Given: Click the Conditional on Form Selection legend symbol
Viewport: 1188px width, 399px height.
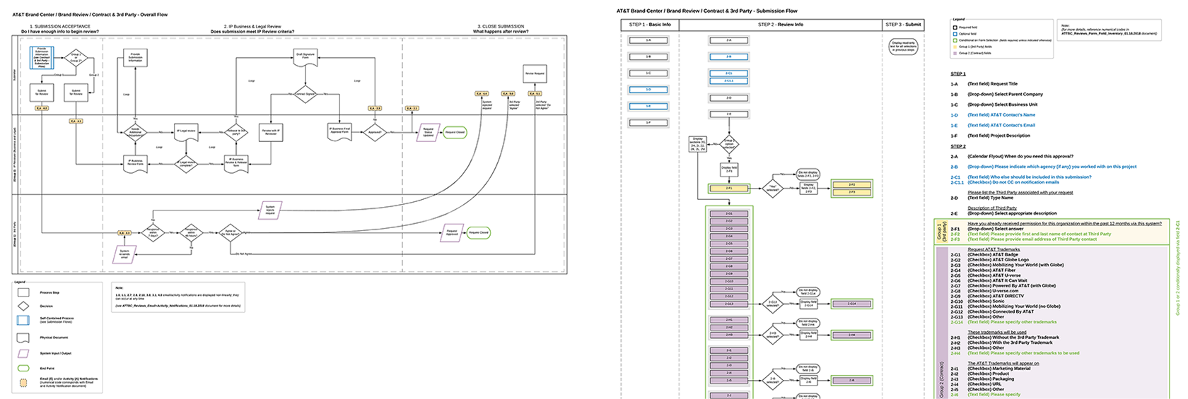Looking at the screenshot, I should point(955,40).
